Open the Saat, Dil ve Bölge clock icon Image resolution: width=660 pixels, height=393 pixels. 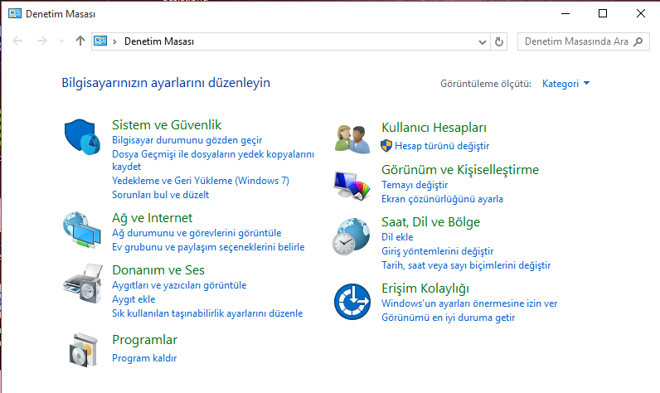pyautogui.click(x=352, y=236)
